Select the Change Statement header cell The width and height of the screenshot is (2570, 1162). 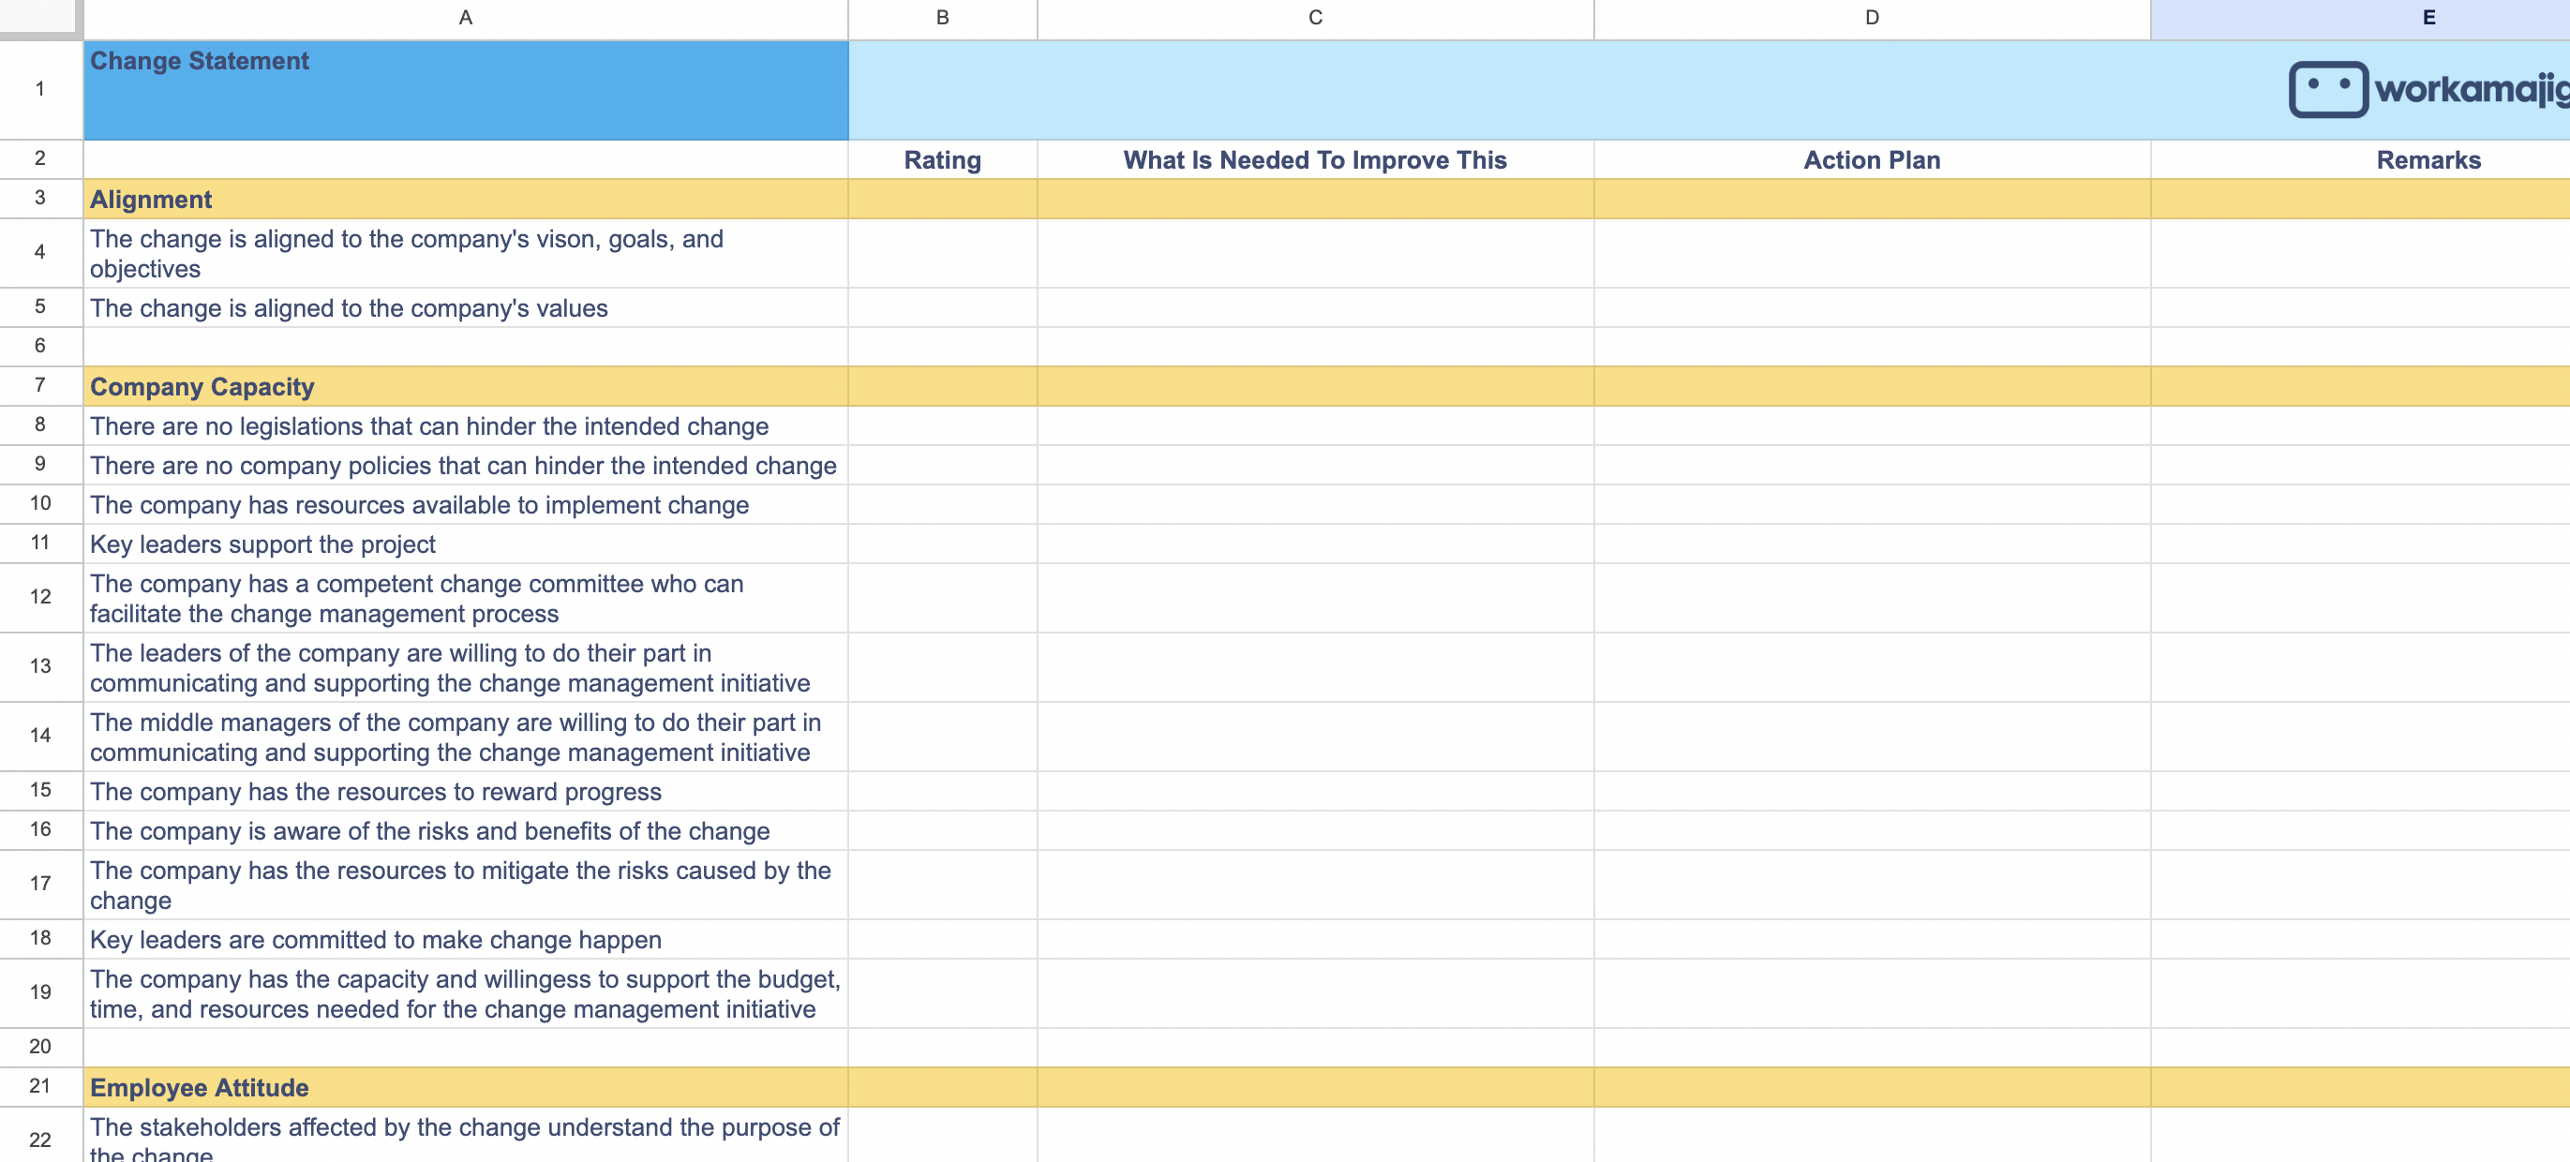pos(466,90)
